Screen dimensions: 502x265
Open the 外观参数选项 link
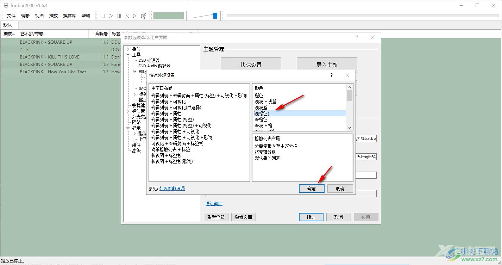click(x=172, y=189)
